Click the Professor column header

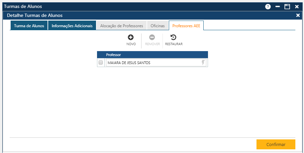tap(152, 55)
